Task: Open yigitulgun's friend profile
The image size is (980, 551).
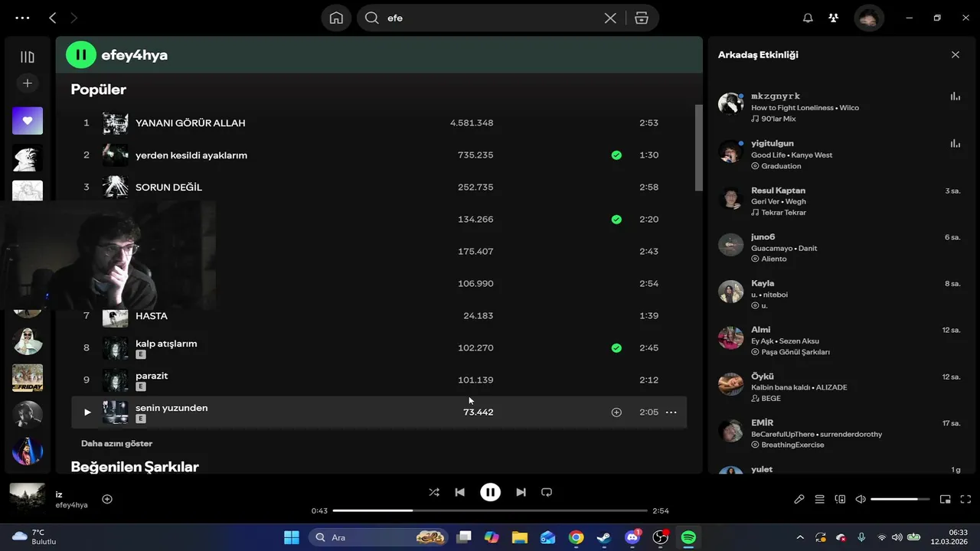Action: point(773,143)
